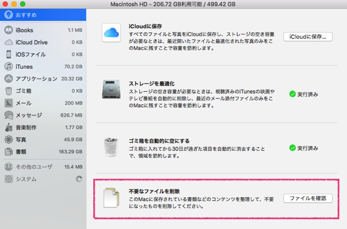
Task: Open the iTunes category label
Action: pos(24,67)
